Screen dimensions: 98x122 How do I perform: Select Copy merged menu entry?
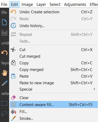54,70
